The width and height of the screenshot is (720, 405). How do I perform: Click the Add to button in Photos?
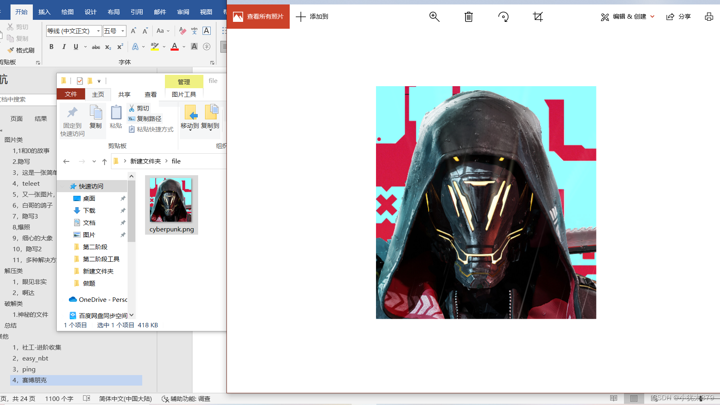pos(312,17)
